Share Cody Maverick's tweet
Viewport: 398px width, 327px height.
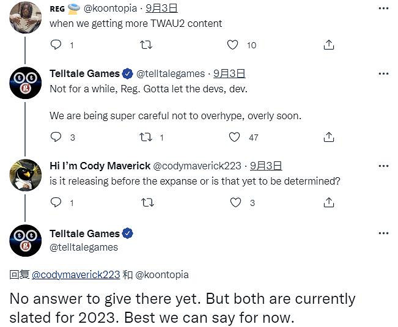point(328,202)
